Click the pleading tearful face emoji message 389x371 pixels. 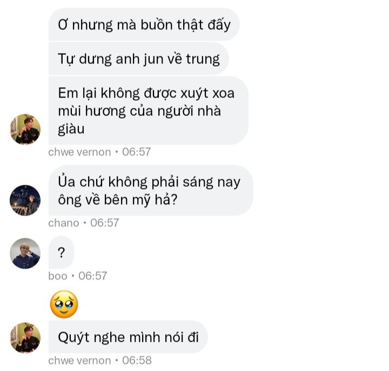[x=64, y=304]
